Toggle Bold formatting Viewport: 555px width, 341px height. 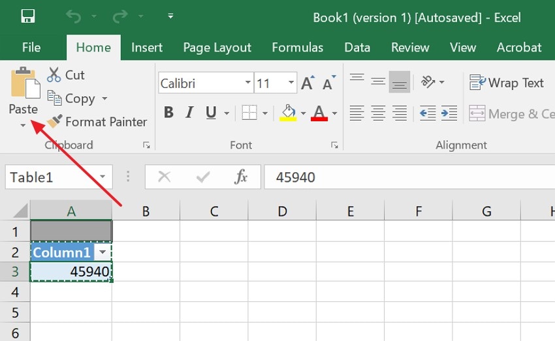[x=168, y=113]
